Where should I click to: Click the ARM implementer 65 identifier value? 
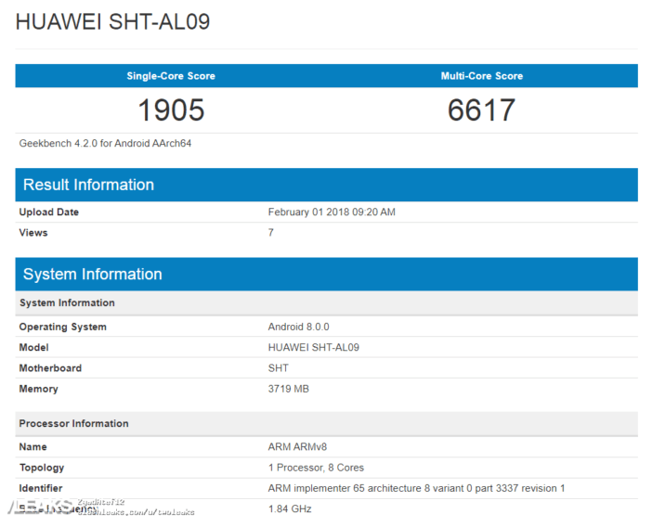point(416,488)
